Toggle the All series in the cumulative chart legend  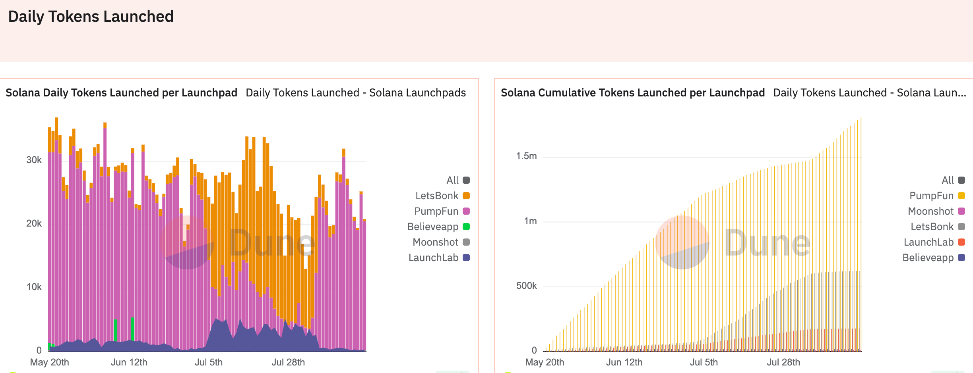click(948, 180)
